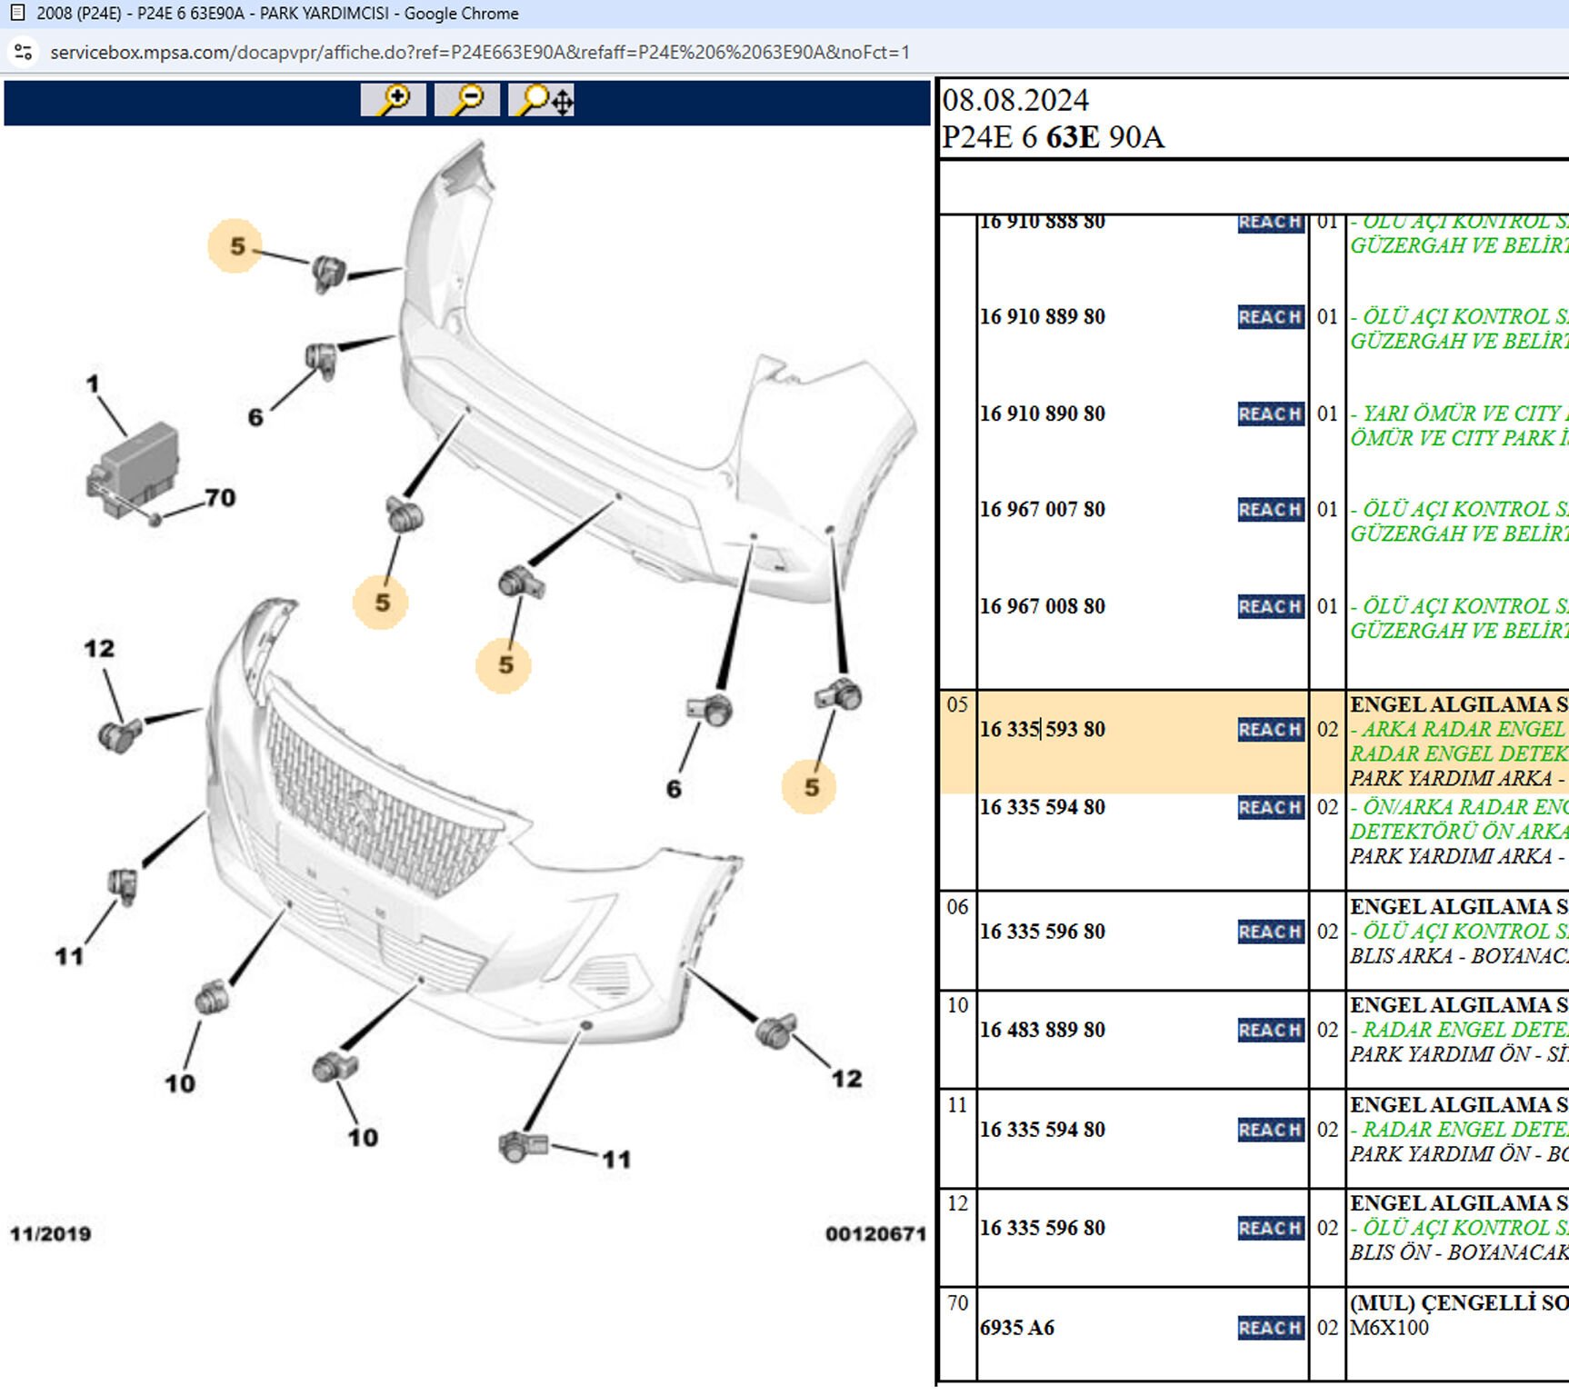The image size is (1569, 1396).
Task: Click callout number 1 on the diagram
Action: pos(92,384)
